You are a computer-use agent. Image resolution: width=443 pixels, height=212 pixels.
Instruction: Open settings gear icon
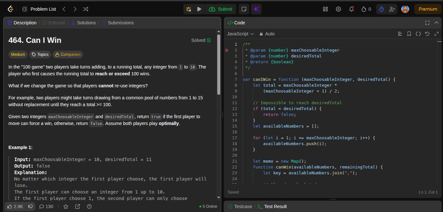point(338,9)
